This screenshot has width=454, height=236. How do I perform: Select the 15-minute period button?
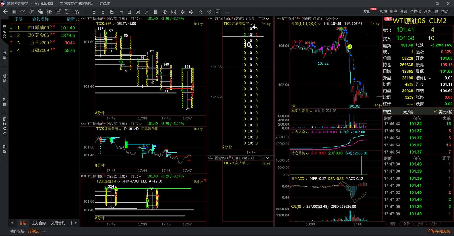tap(111, 12)
